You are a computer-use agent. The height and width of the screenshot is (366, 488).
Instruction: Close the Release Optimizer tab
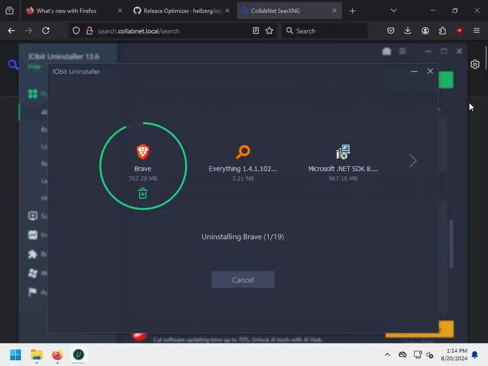227,11
